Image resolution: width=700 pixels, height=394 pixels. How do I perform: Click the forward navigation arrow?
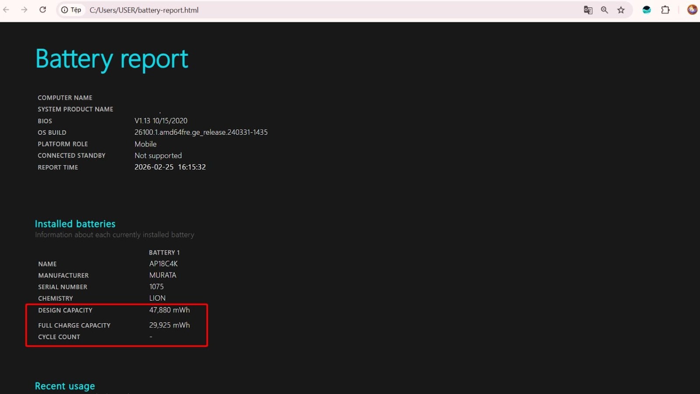coord(24,10)
